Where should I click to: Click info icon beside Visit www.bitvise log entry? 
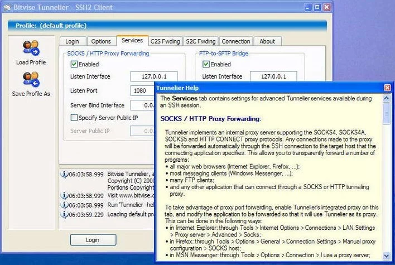pyautogui.click(x=65, y=195)
